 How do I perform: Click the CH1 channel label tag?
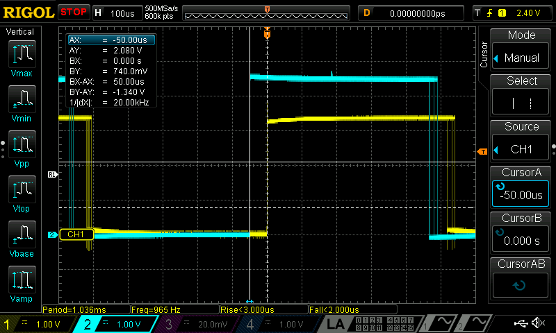pos(76,234)
